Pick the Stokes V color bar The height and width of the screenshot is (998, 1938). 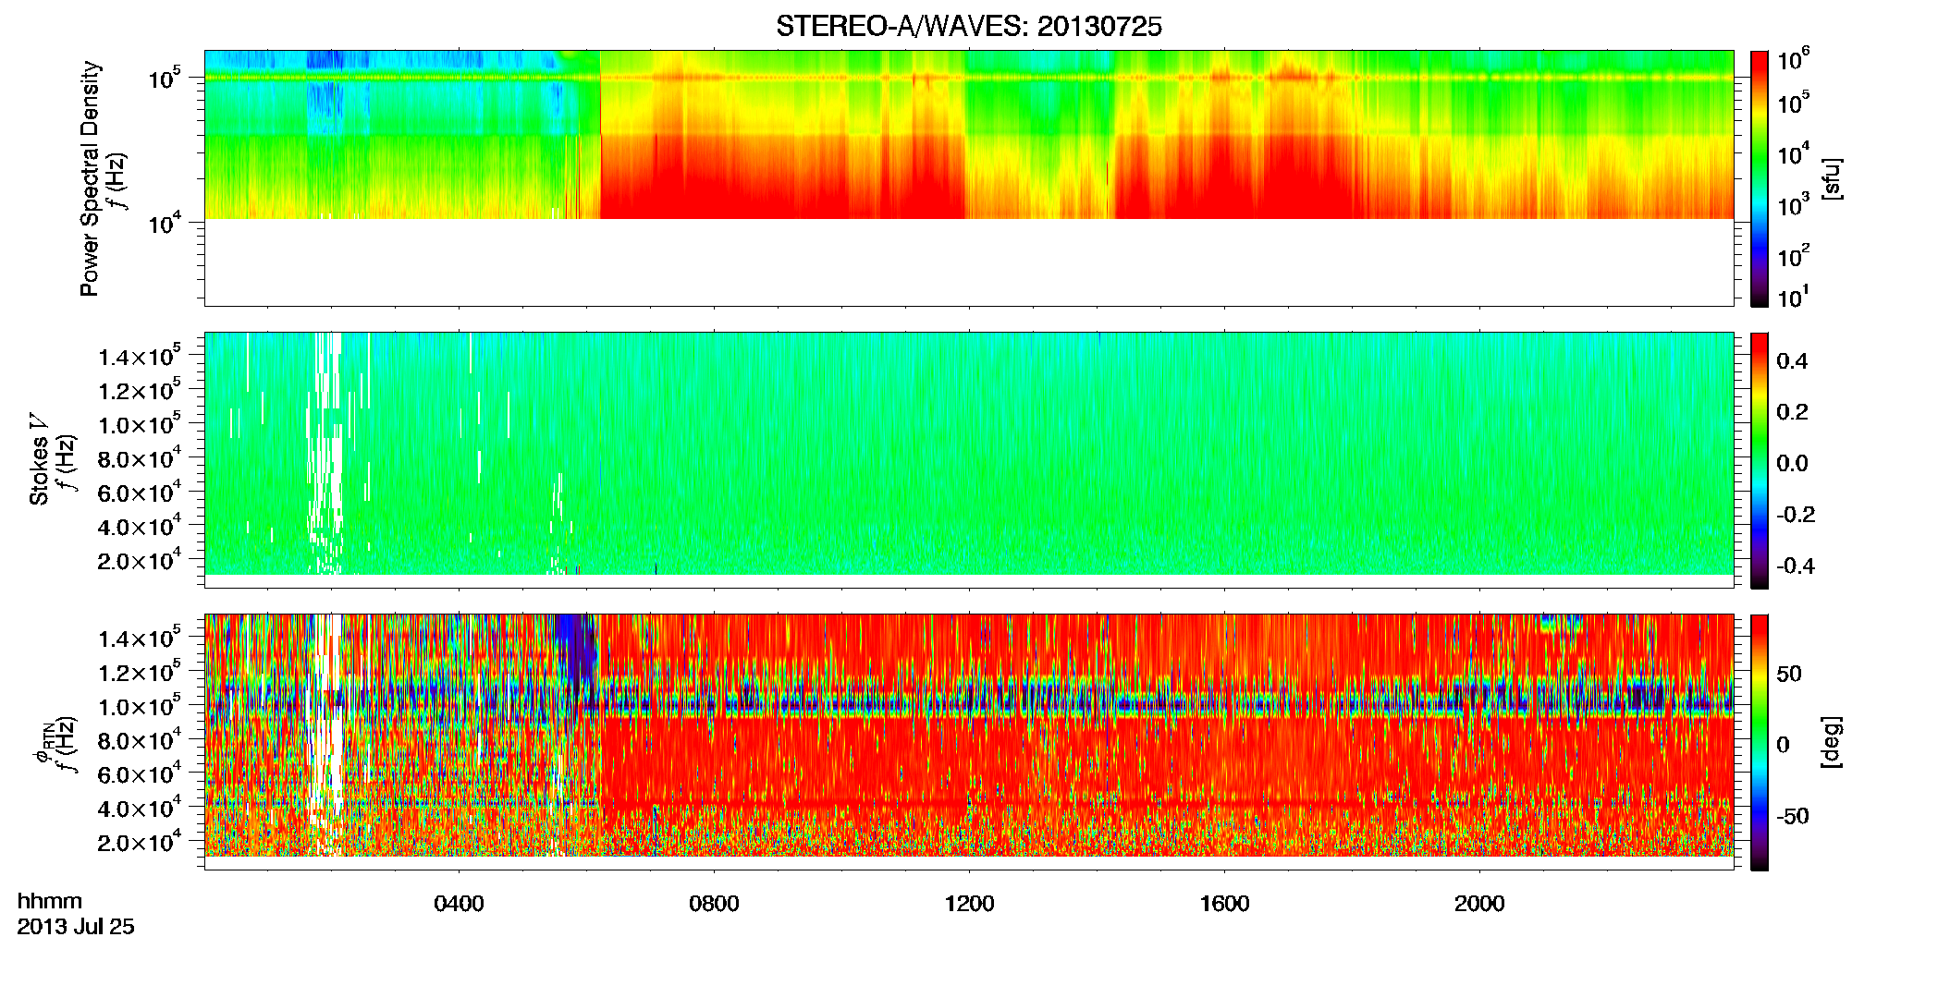click(x=1760, y=460)
